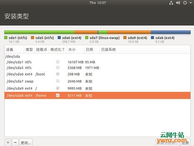Open the Thu 12:37 clock menu

click(x=98, y=3)
